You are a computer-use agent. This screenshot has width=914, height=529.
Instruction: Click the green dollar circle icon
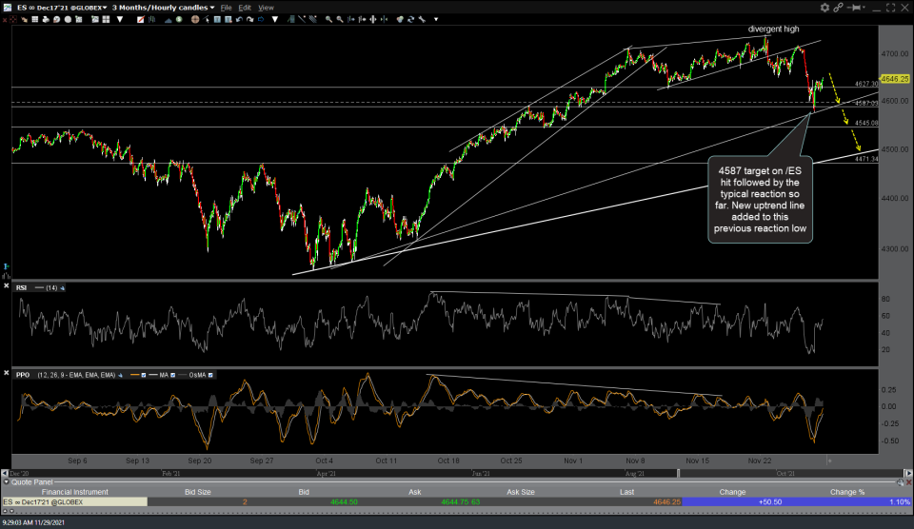(179, 19)
